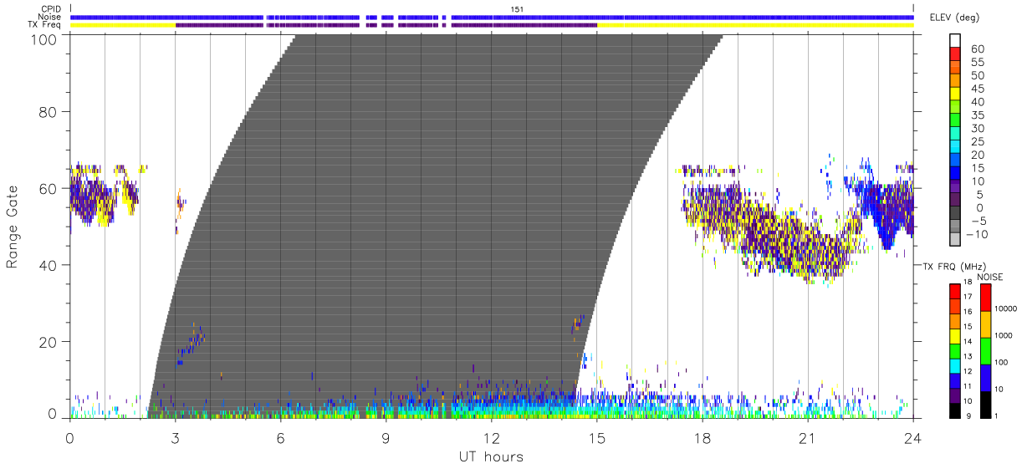The height and width of the screenshot is (474, 1027).
Task: Click the CPID value 151
Action: (517, 9)
